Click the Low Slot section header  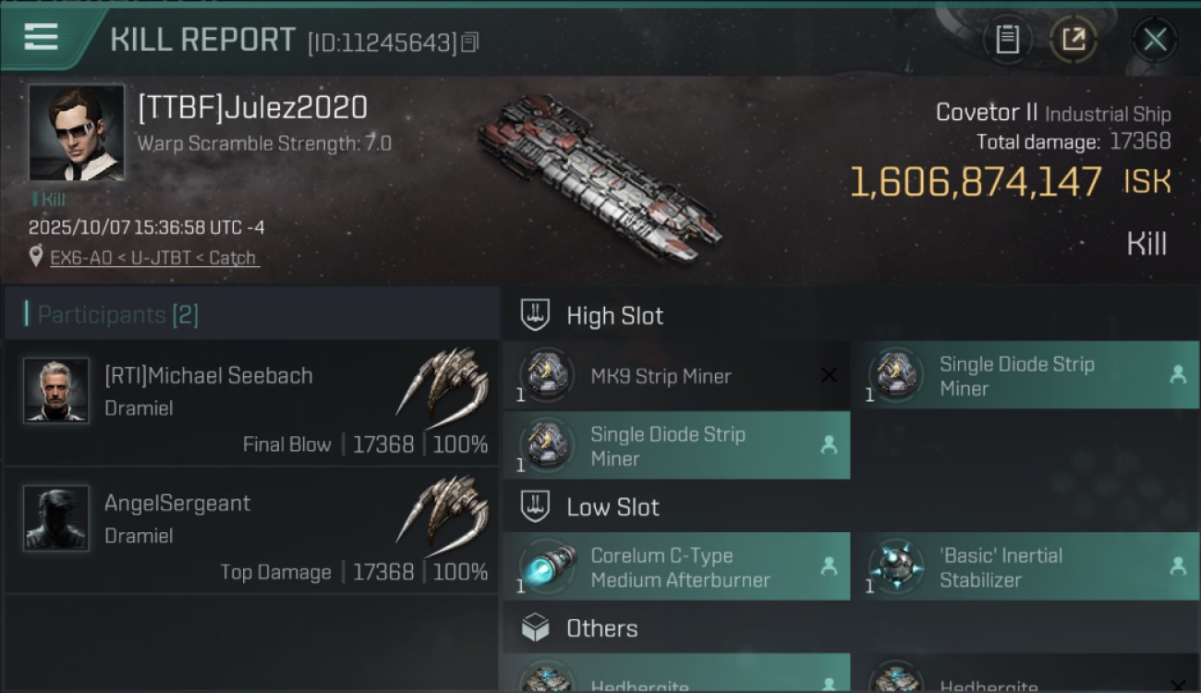(x=613, y=507)
